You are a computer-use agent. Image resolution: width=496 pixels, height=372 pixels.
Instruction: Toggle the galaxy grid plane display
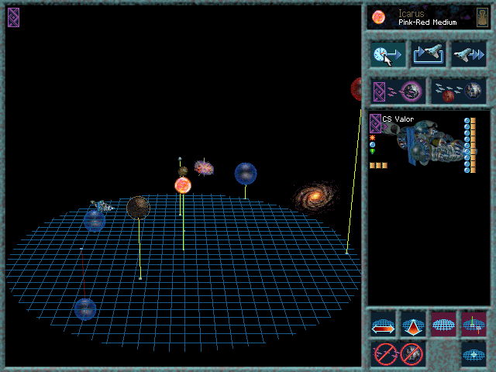coord(443,324)
